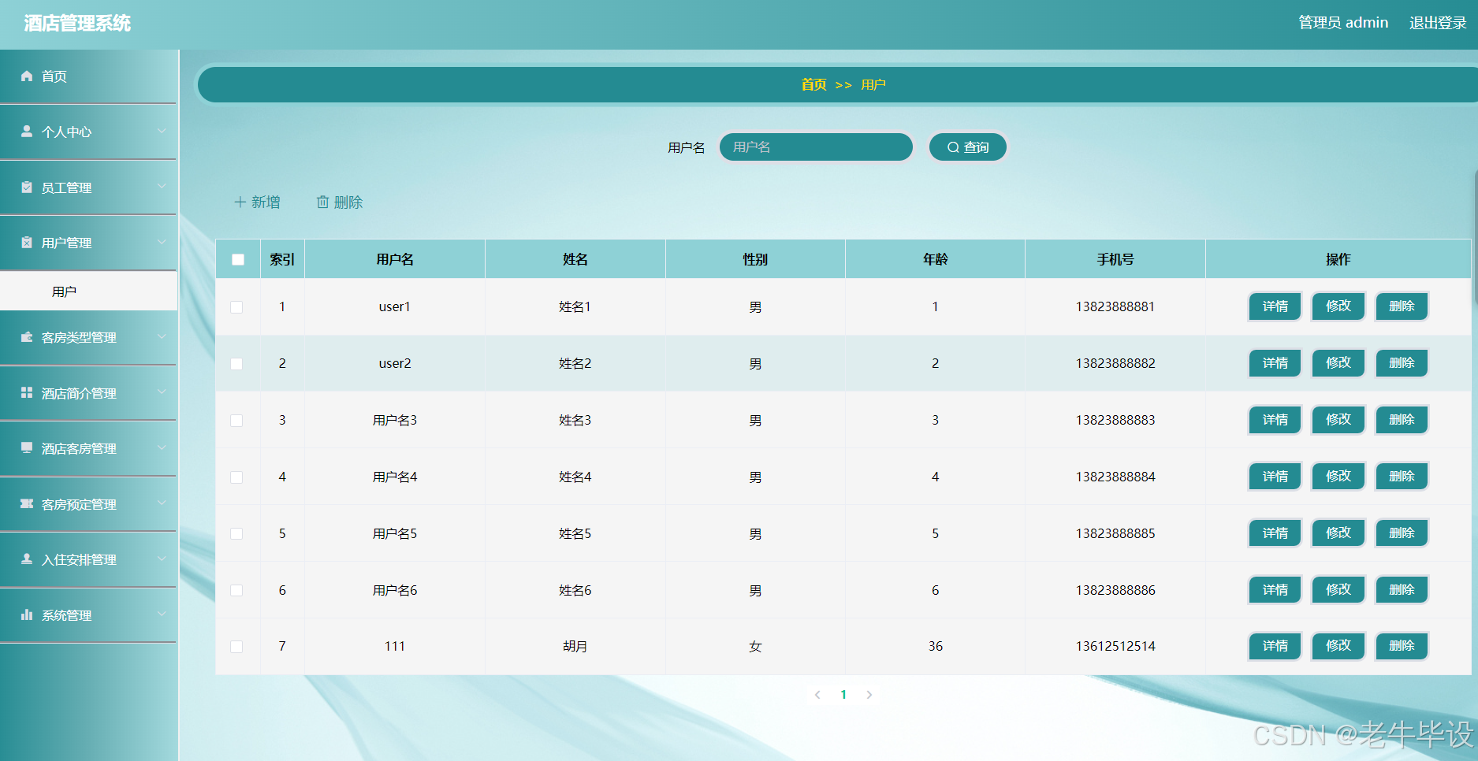Viewport: 1478px width, 761px height.
Task: Click the 新增 text button
Action: coord(257,202)
